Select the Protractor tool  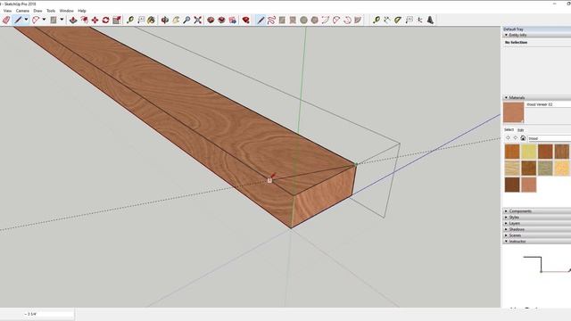point(398,20)
